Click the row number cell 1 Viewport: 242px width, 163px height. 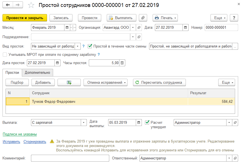tap(18, 101)
